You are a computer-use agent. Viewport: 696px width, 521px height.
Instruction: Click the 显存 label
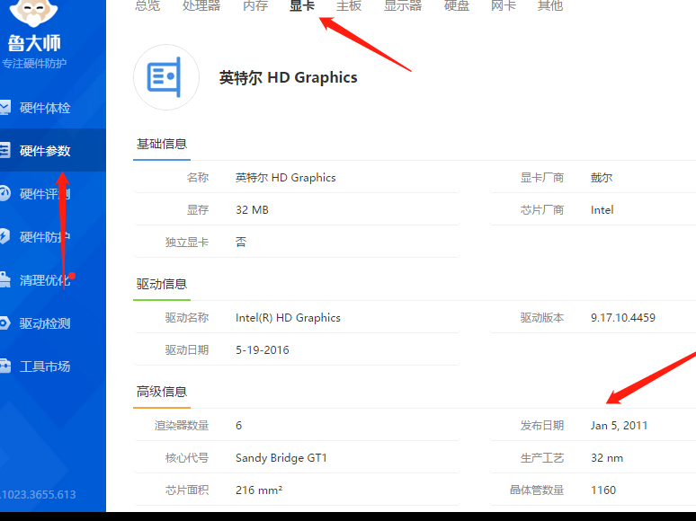pyautogui.click(x=198, y=210)
